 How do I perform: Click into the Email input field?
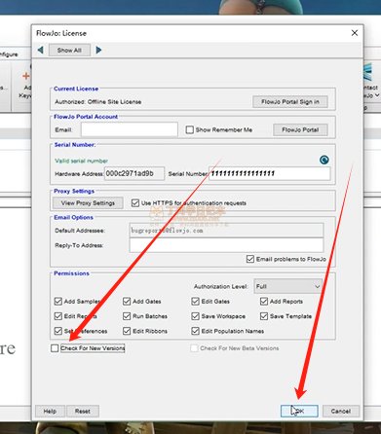point(130,129)
